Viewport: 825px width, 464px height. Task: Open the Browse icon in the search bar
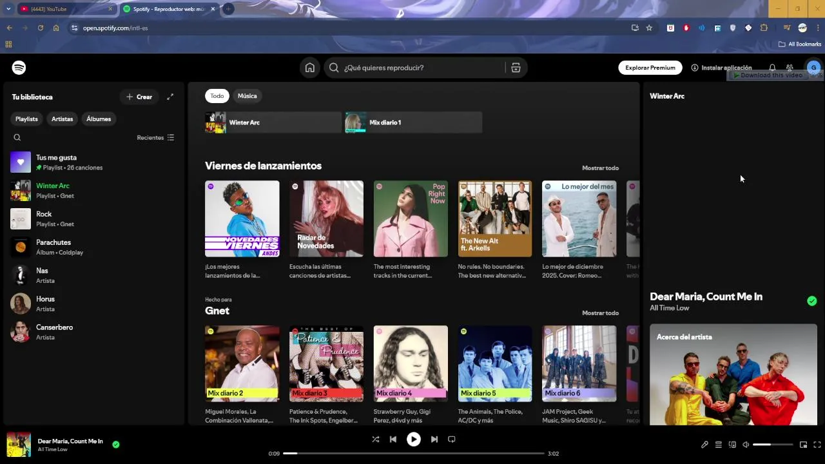coord(516,68)
